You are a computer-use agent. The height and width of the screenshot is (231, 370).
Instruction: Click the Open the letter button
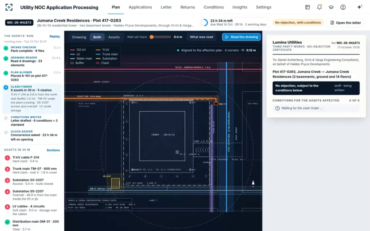(346, 23)
